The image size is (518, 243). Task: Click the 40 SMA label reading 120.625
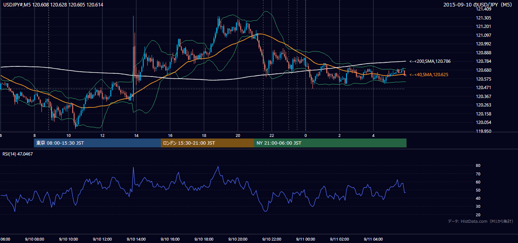[x=428, y=75]
